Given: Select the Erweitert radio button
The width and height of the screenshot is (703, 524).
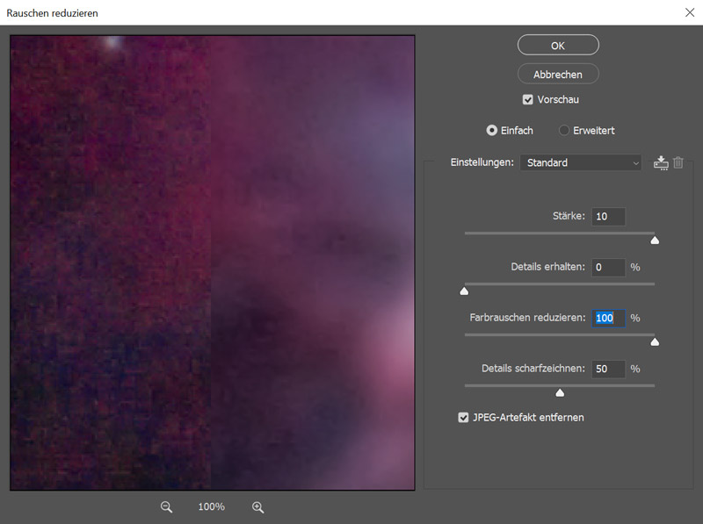Looking at the screenshot, I should (x=564, y=130).
